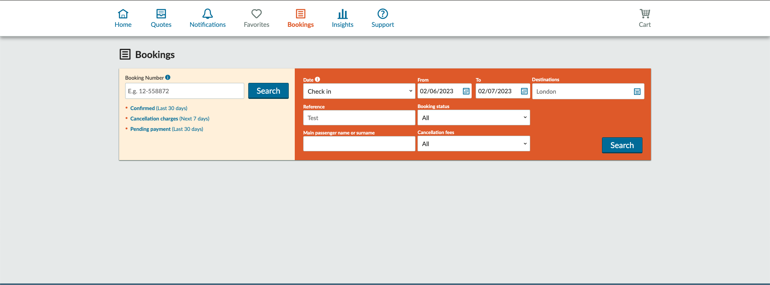The height and width of the screenshot is (285, 770).
Task: Open the From date calendar picker
Action: click(x=466, y=91)
